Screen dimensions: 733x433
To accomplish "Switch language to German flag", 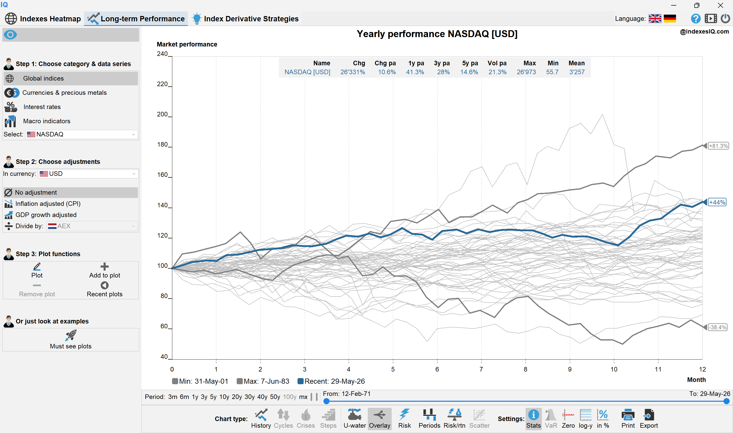I will coord(670,19).
